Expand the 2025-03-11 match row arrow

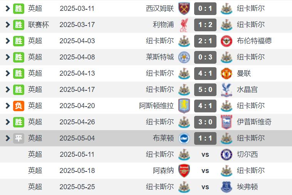(x=8, y=8)
